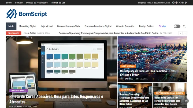The image size is (193, 108).
Task: Click the red DESTAQUES label
Action: (14, 33)
